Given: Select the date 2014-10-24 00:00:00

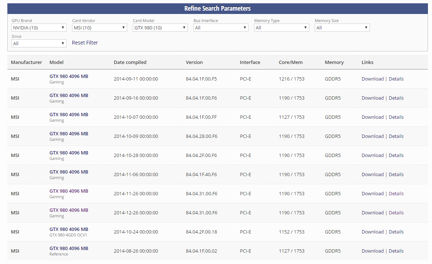Looking at the screenshot, I should (x=136, y=232).
